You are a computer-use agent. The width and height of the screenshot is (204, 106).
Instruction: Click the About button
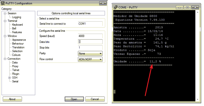click(12, 99)
